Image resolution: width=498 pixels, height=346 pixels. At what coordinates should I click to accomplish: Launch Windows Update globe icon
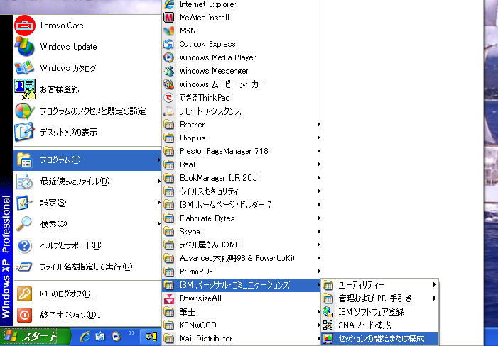click(x=24, y=47)
